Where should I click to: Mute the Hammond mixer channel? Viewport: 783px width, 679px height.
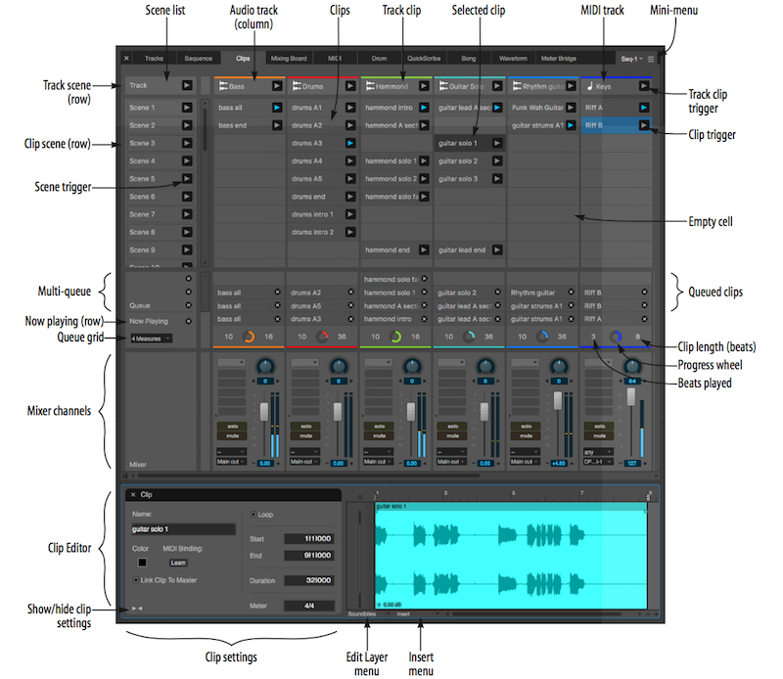click(380, 435)
